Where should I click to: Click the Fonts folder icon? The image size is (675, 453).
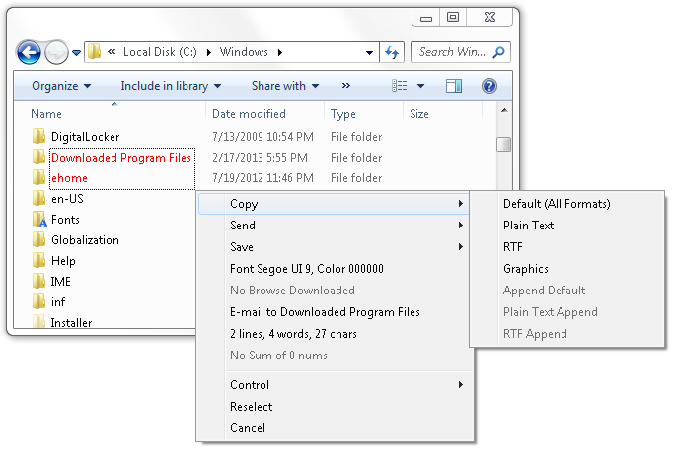[39, 219]
